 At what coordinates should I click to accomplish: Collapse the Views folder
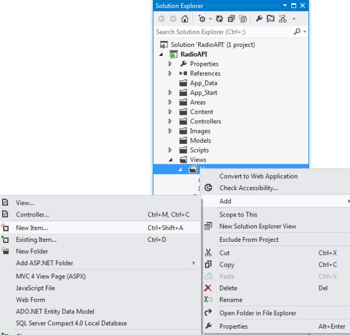(171, 160)
